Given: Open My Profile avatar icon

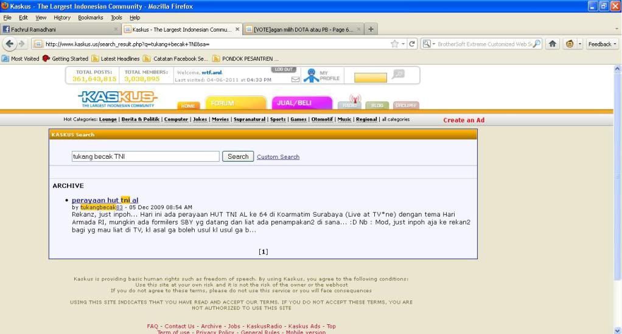Looking at the screenshot, I should [312, 75].
